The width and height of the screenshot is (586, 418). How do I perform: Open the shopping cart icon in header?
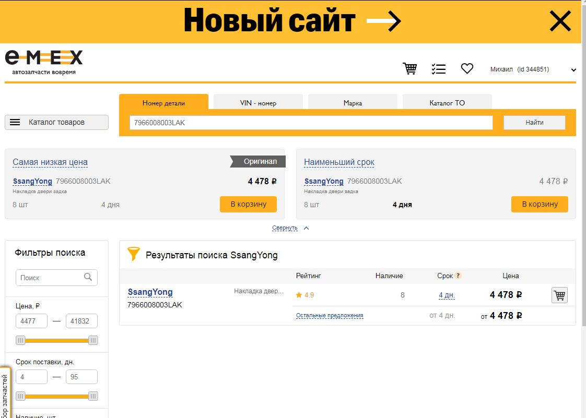coord(410,68)
